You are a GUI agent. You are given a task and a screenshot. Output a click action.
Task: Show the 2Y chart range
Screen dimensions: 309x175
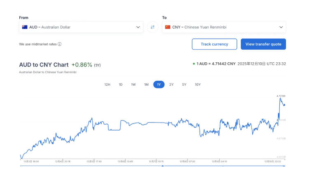click(172, 84)
